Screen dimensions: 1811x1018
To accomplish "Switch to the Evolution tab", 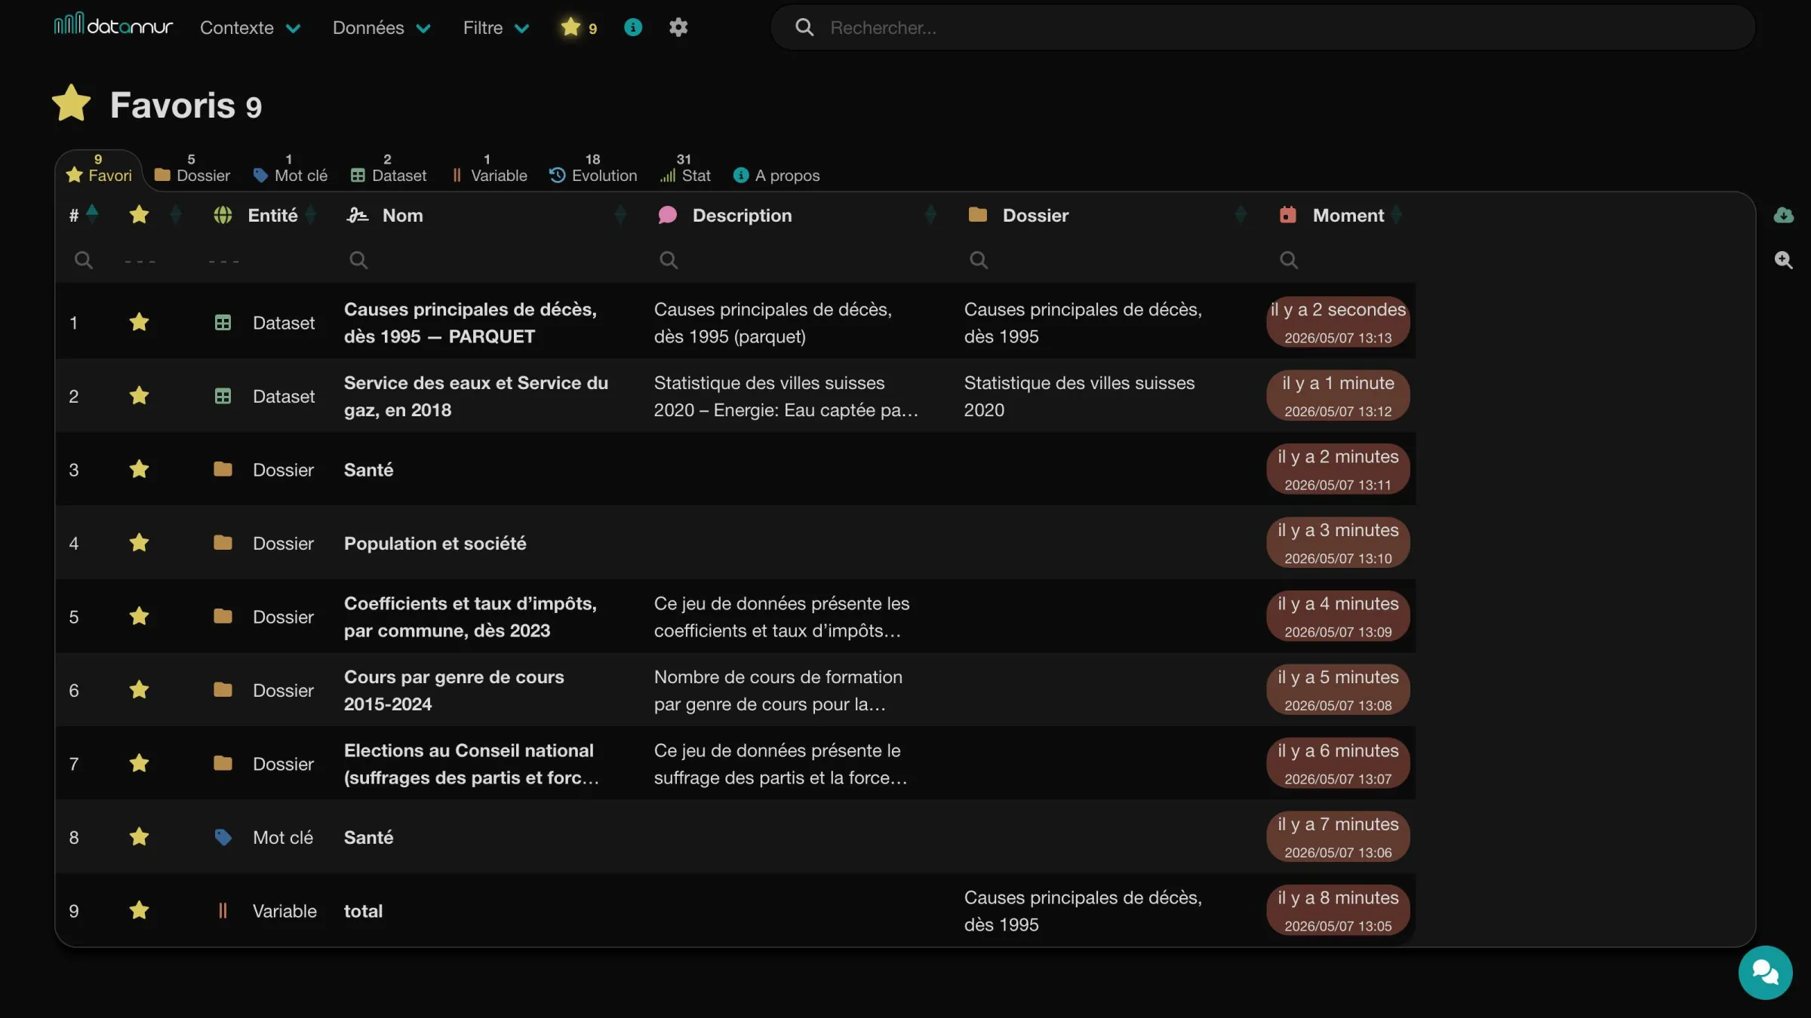I will 593,169.
